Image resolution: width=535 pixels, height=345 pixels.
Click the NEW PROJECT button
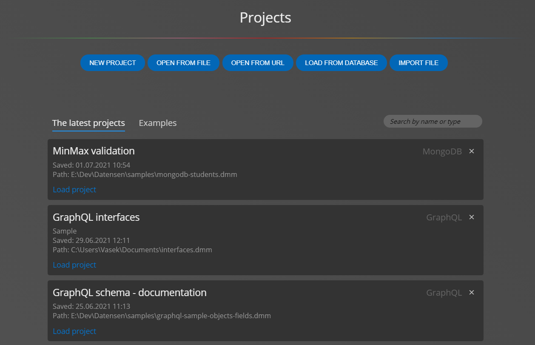point(112,63)
